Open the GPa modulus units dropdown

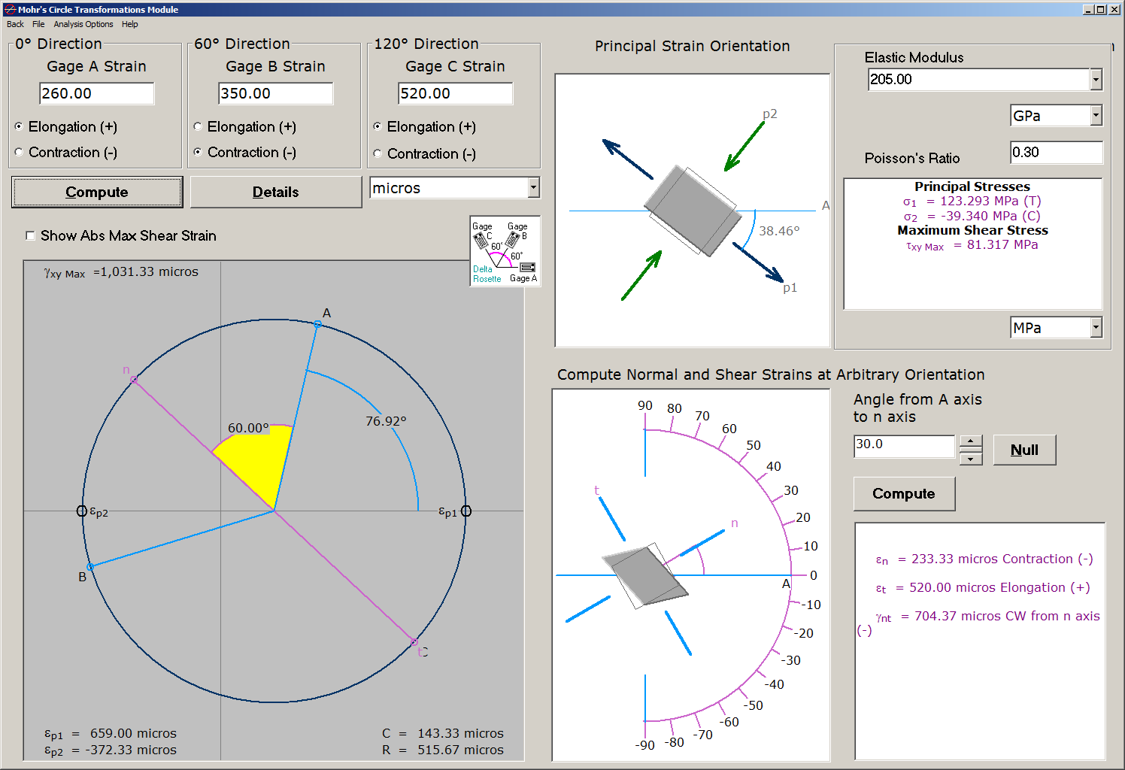pos(1094,115)
